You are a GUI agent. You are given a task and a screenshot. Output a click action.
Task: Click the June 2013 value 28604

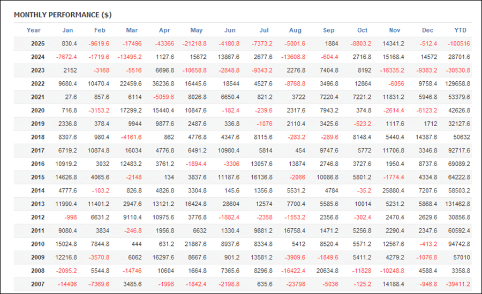(231, 204)
